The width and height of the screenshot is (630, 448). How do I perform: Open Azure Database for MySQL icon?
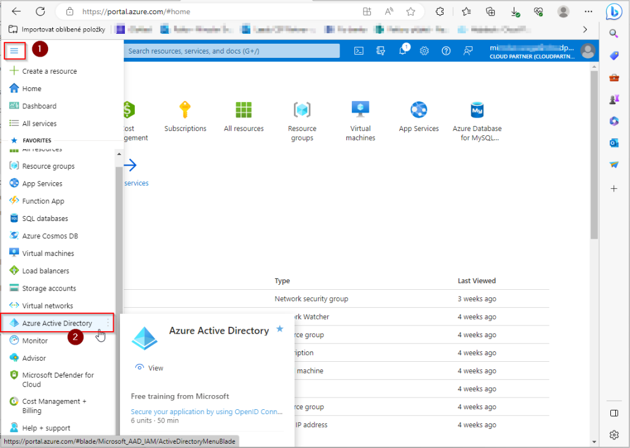tap(477, 110)
